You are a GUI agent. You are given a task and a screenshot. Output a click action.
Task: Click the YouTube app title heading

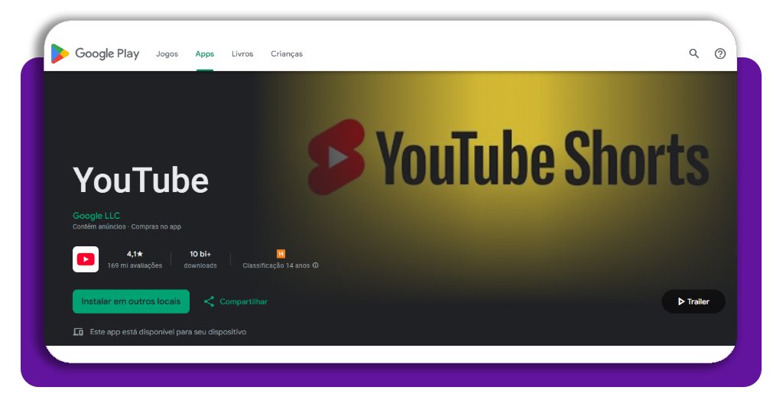point(141,181)
